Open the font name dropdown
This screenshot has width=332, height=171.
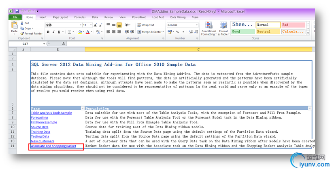81,25
